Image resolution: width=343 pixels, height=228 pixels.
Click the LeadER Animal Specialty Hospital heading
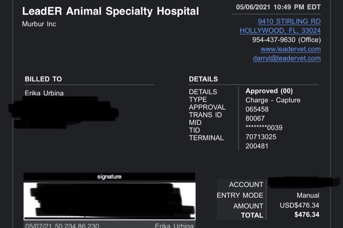(110, 11)
